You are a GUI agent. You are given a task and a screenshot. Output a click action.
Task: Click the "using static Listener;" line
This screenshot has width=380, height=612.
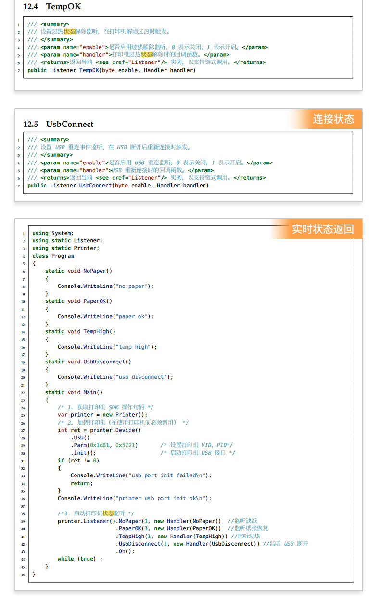pos(67,240)
